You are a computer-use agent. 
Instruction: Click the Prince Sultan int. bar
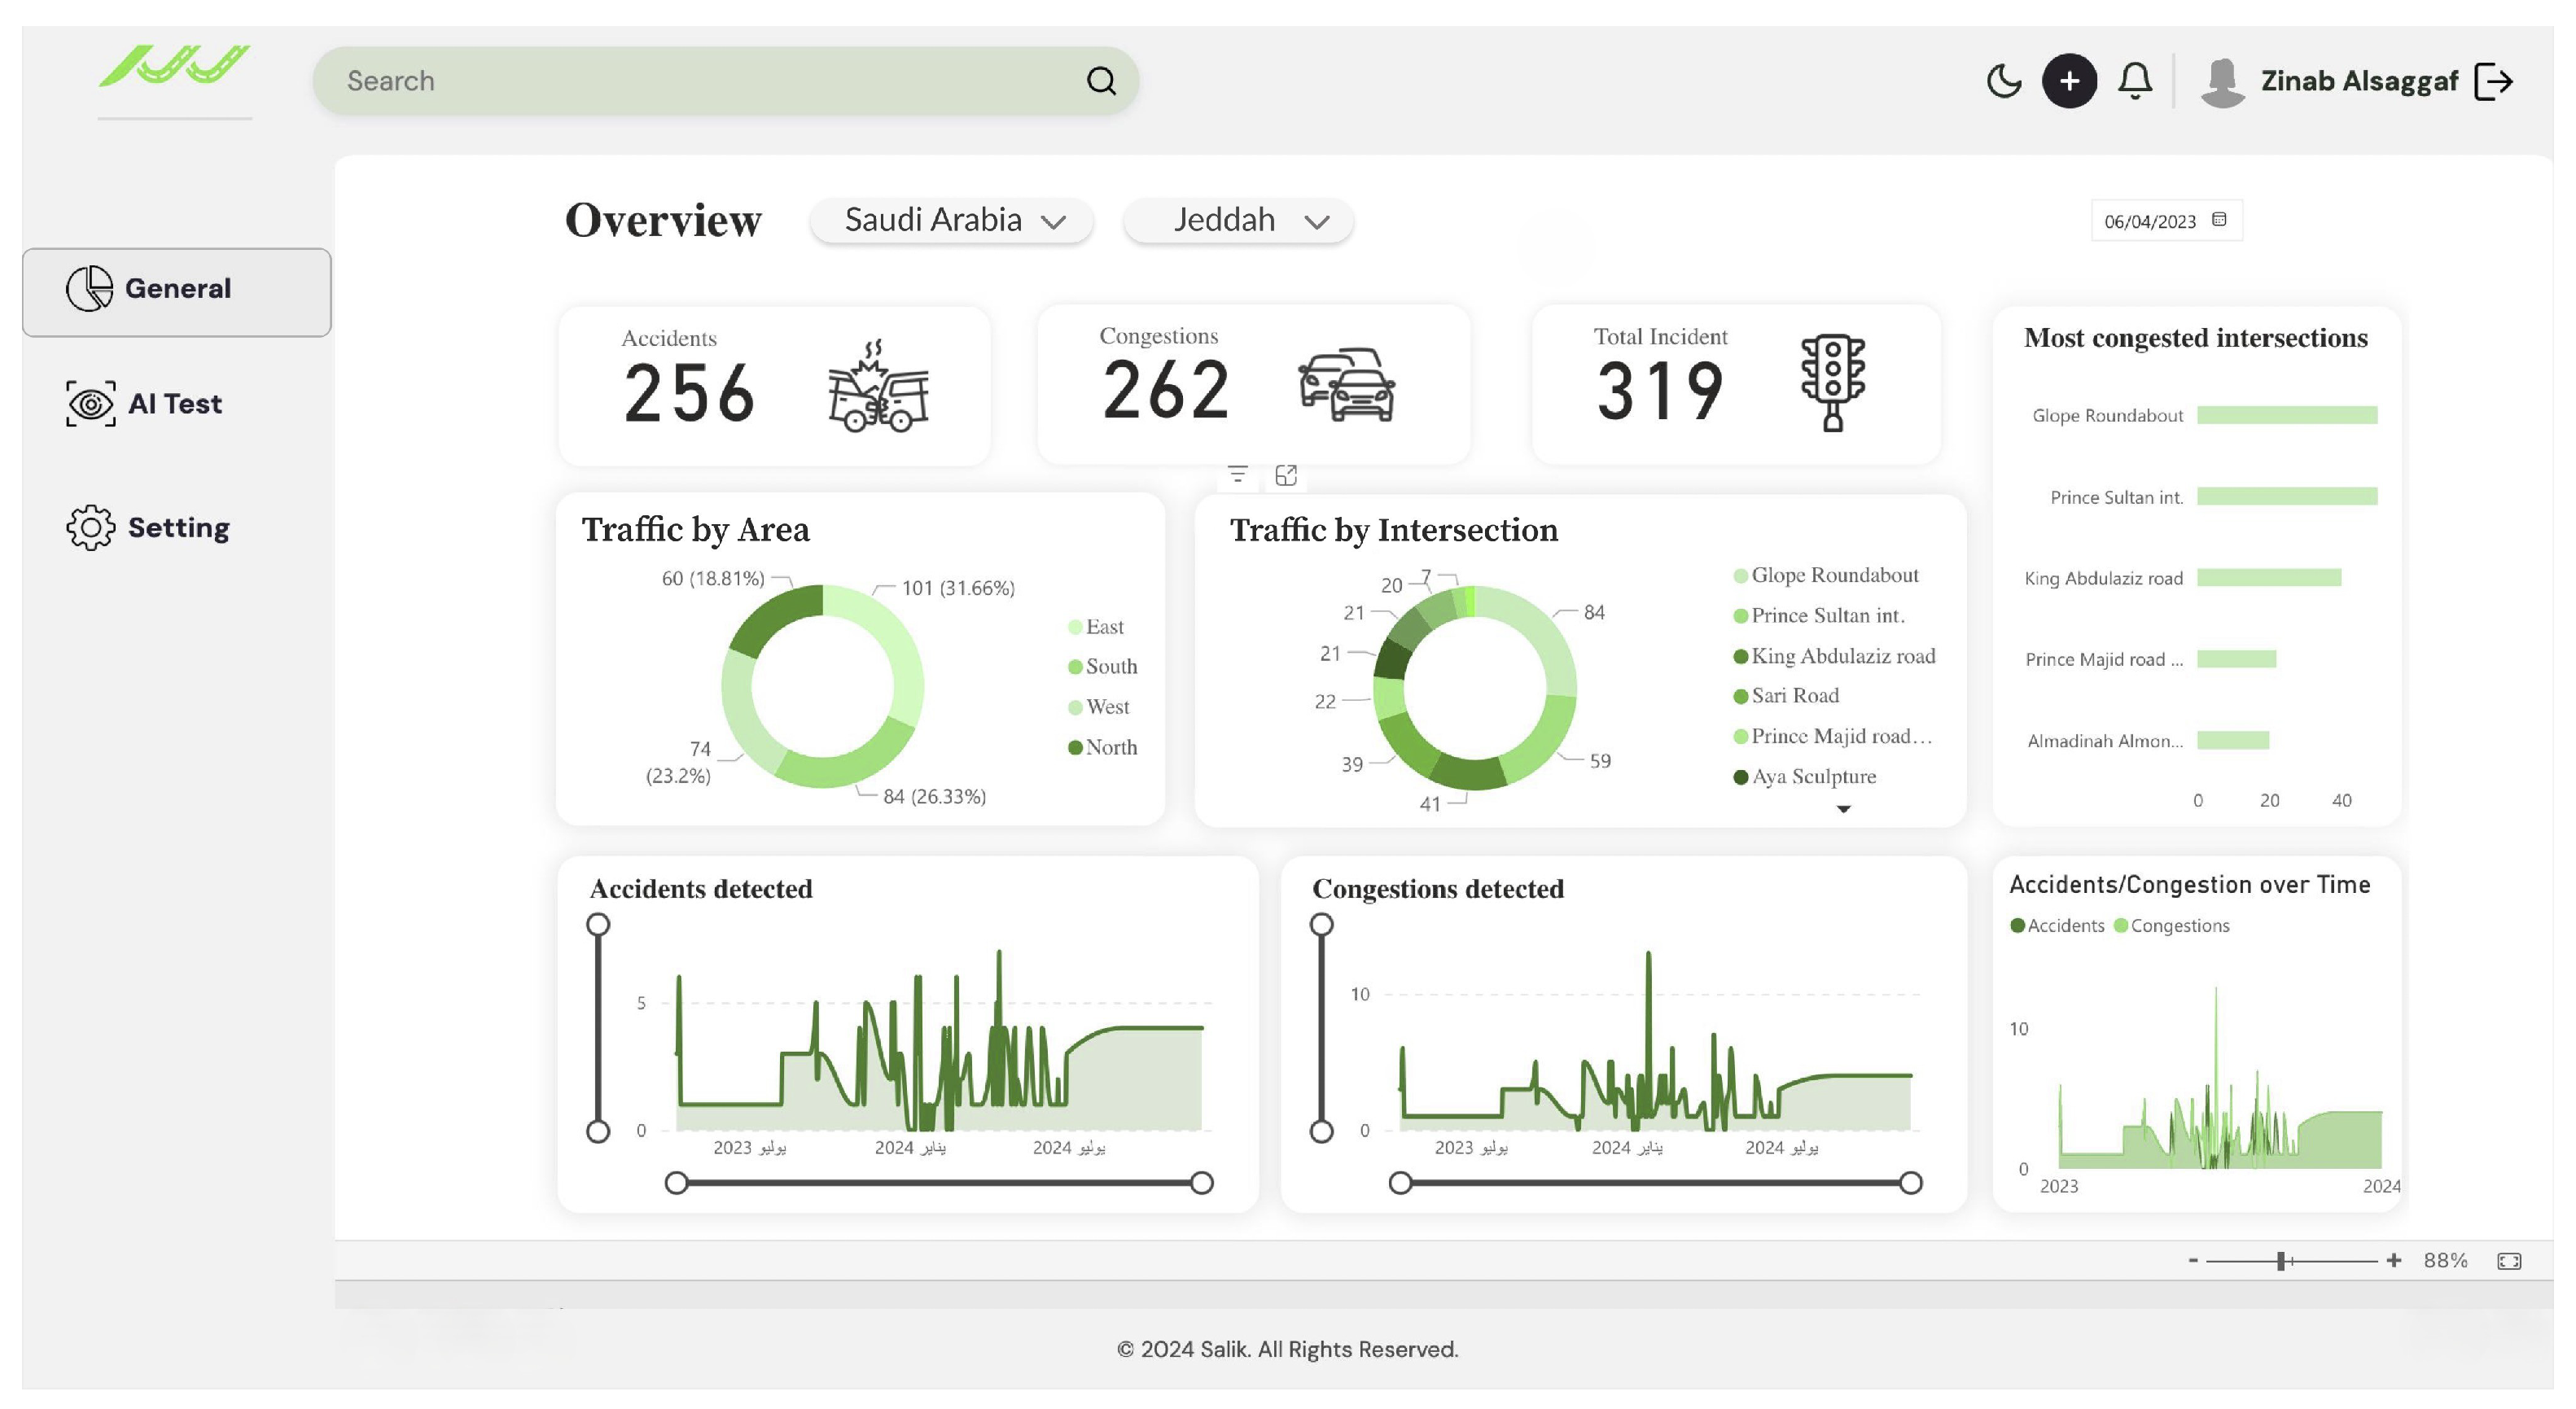click(x=2287, y=496)
